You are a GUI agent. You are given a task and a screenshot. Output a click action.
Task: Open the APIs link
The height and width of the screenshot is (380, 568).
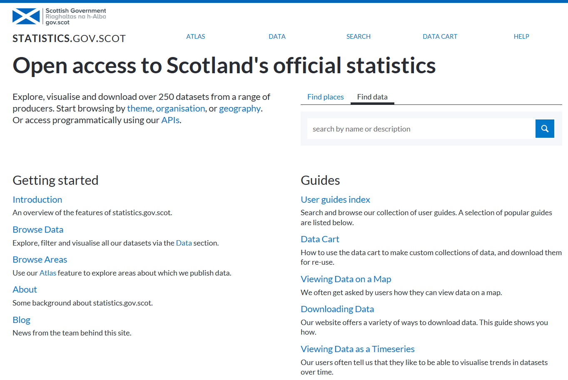[x=170, y=120]
